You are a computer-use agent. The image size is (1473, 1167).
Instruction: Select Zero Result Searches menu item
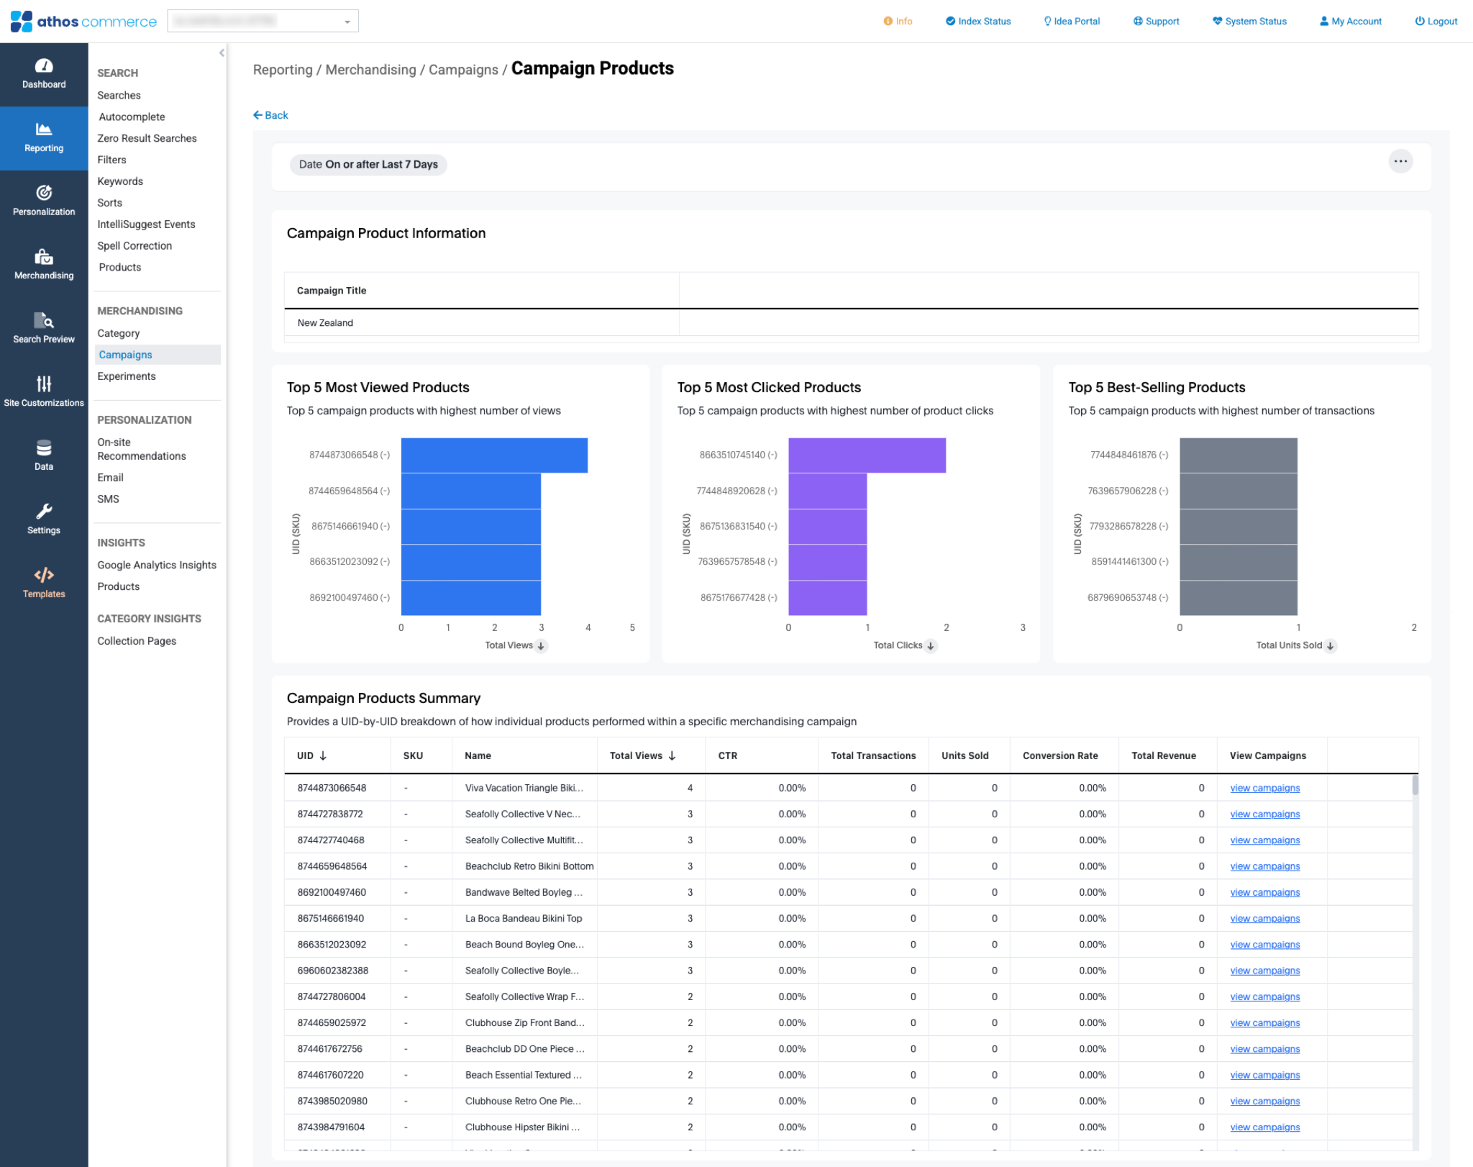[147, 138]
